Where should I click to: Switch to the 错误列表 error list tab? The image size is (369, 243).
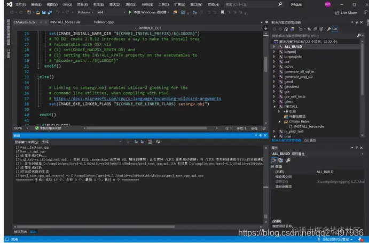(20, 232)
